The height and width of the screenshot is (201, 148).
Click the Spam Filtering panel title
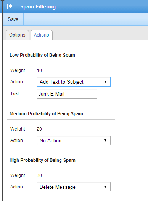(x=38, y=7)
